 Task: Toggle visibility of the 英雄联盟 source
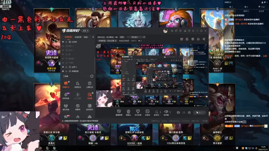63,71
